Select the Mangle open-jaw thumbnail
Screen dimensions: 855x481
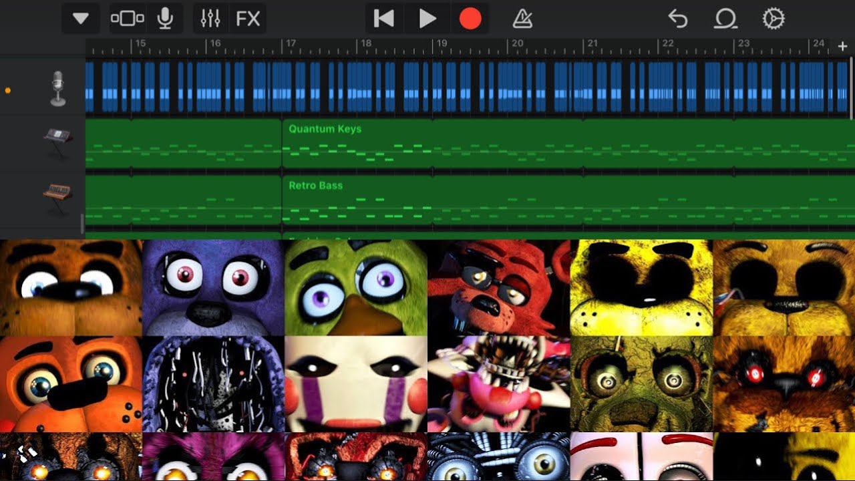tap(498, 384)
